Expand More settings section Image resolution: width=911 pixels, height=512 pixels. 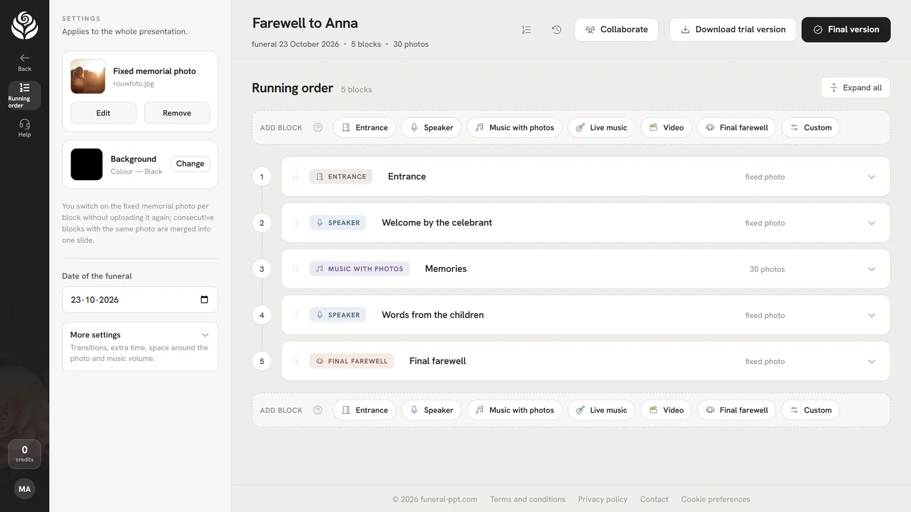click(x=140, y=347)
